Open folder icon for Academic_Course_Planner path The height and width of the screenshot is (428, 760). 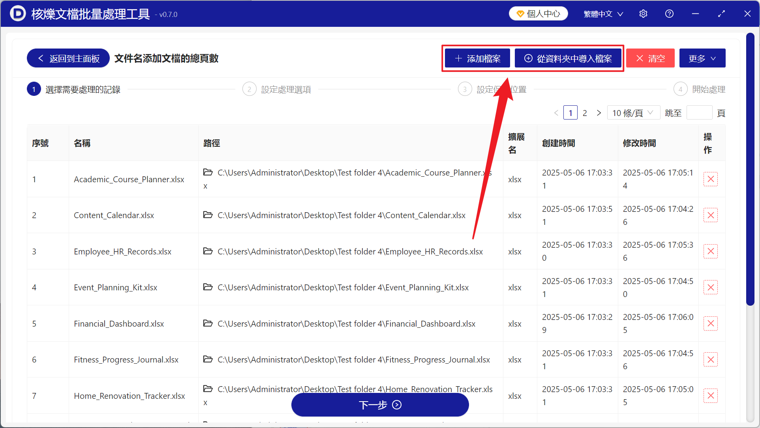pyautogui.click(x=208, y=172)
